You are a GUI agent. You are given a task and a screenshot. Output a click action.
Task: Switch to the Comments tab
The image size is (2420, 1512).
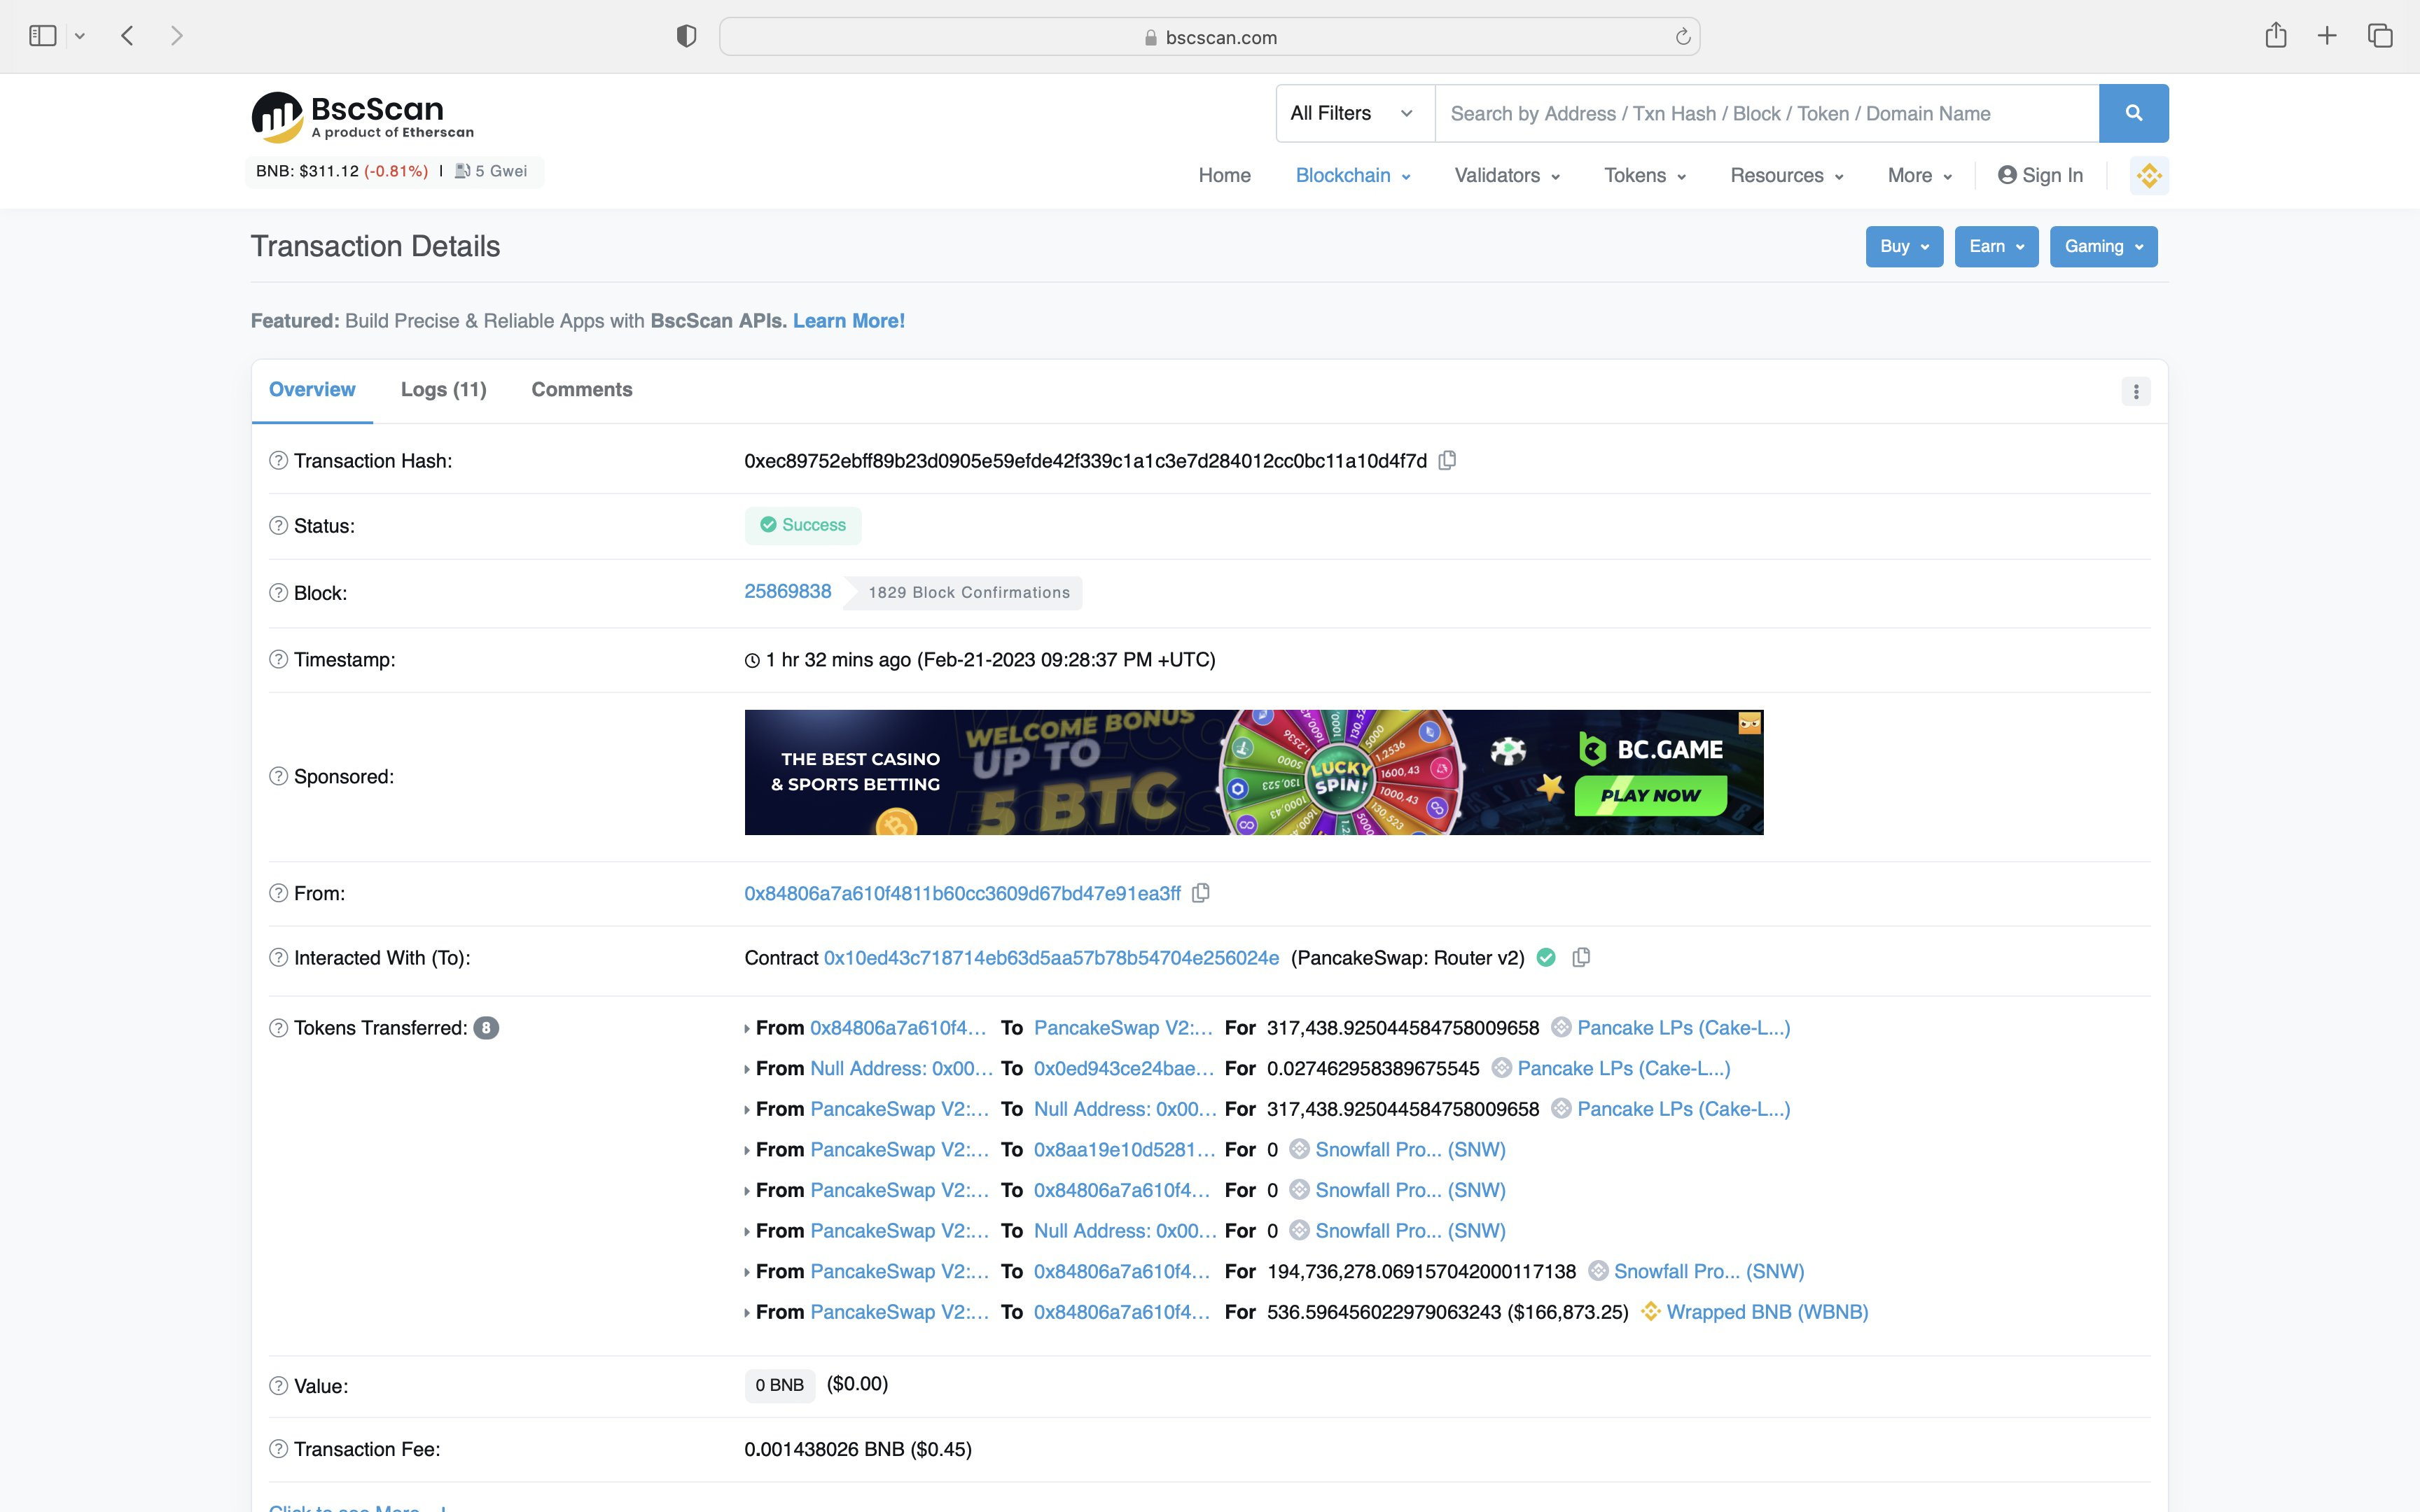[581, 389]
